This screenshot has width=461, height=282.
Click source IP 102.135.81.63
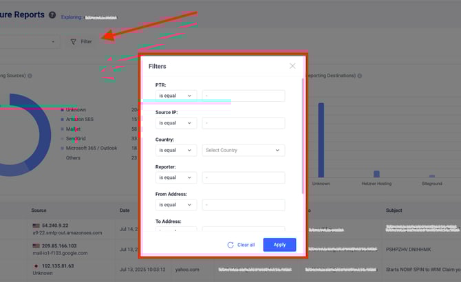click(58, 266)
